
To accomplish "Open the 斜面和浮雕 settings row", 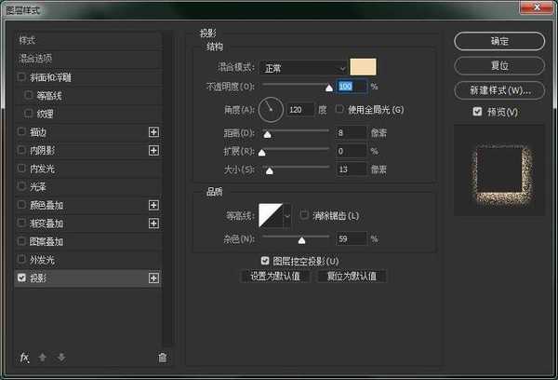I will pyautogui.click(x=88, y=77).
